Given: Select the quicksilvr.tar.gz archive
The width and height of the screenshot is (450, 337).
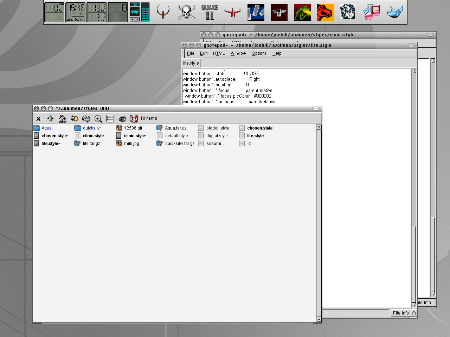Looking at the screenshot, I should click(175, 144).
